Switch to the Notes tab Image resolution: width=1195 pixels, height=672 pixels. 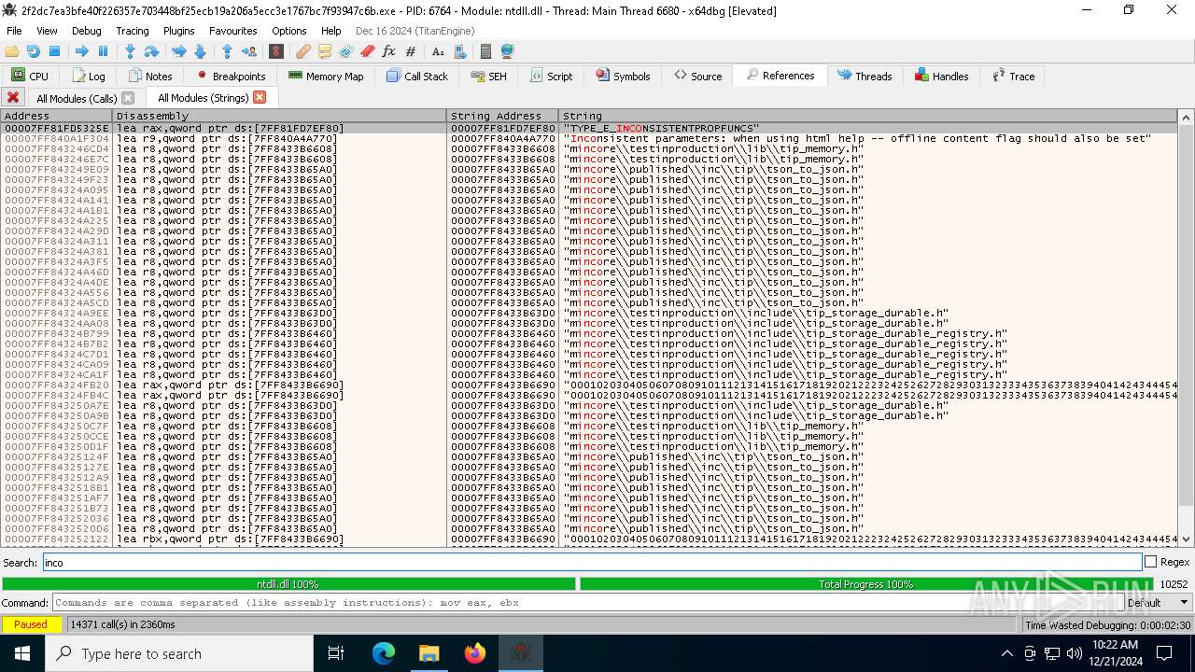[x=150, y=76]
